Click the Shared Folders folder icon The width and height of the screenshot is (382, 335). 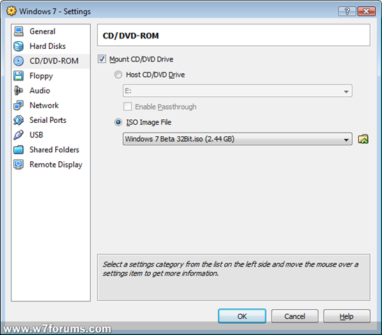(19, 150)
